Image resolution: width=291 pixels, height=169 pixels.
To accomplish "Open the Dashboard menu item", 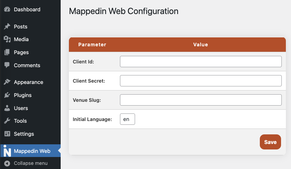I will coord(27,10).
